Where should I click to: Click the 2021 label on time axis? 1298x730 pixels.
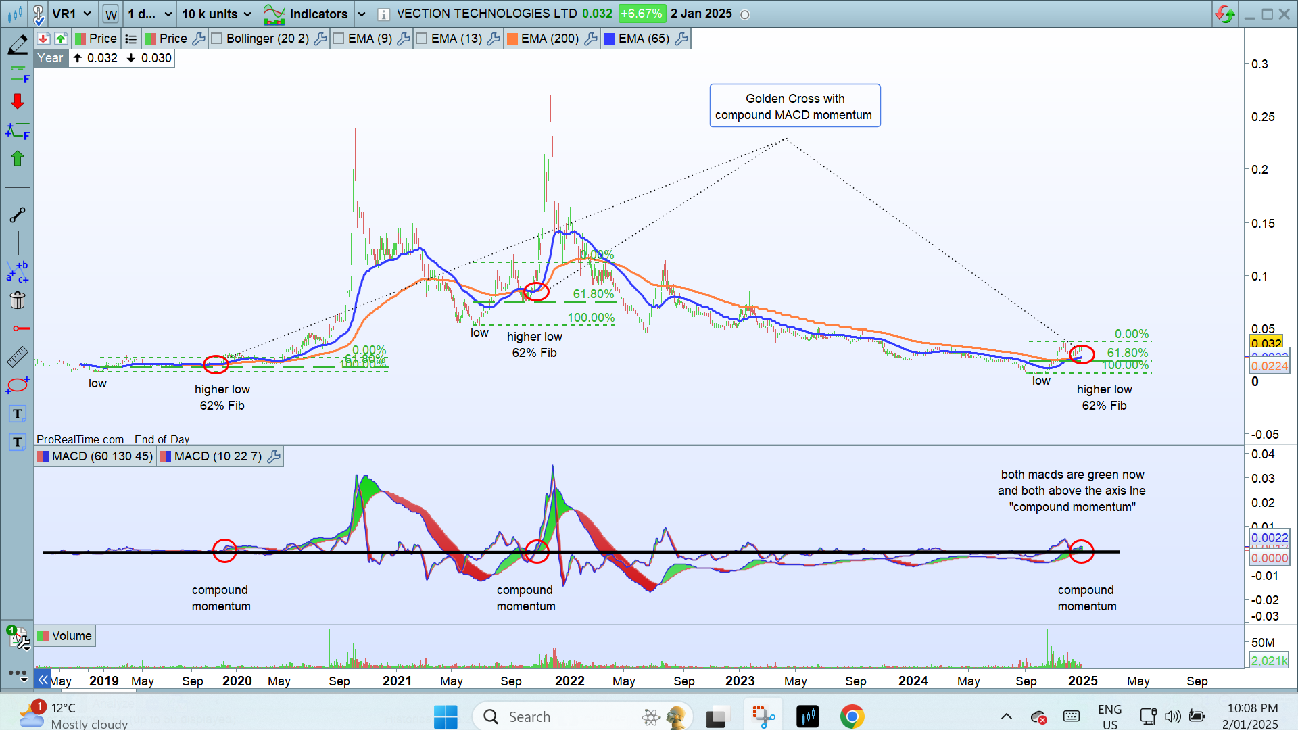click(397, 681)
